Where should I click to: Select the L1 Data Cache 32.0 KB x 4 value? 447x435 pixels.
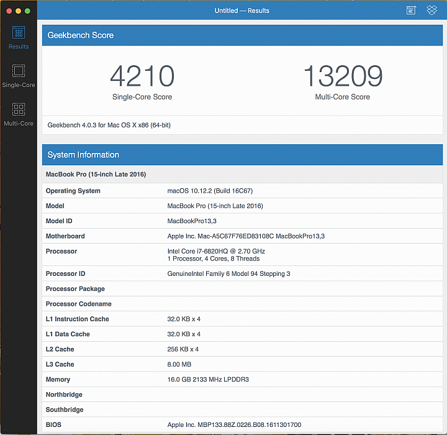pyautogui.click(x=184, y=334)
